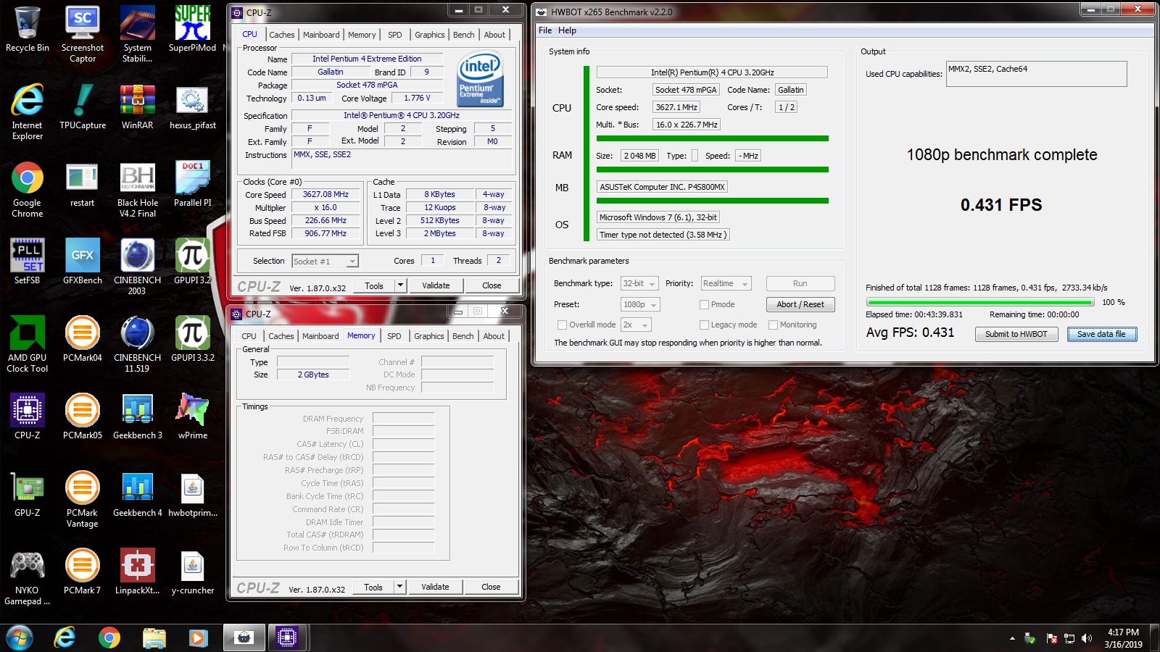The width and height of the screenshot is (1160, 652).
Task: Click Save data file button
Action: click(1101, 334)
